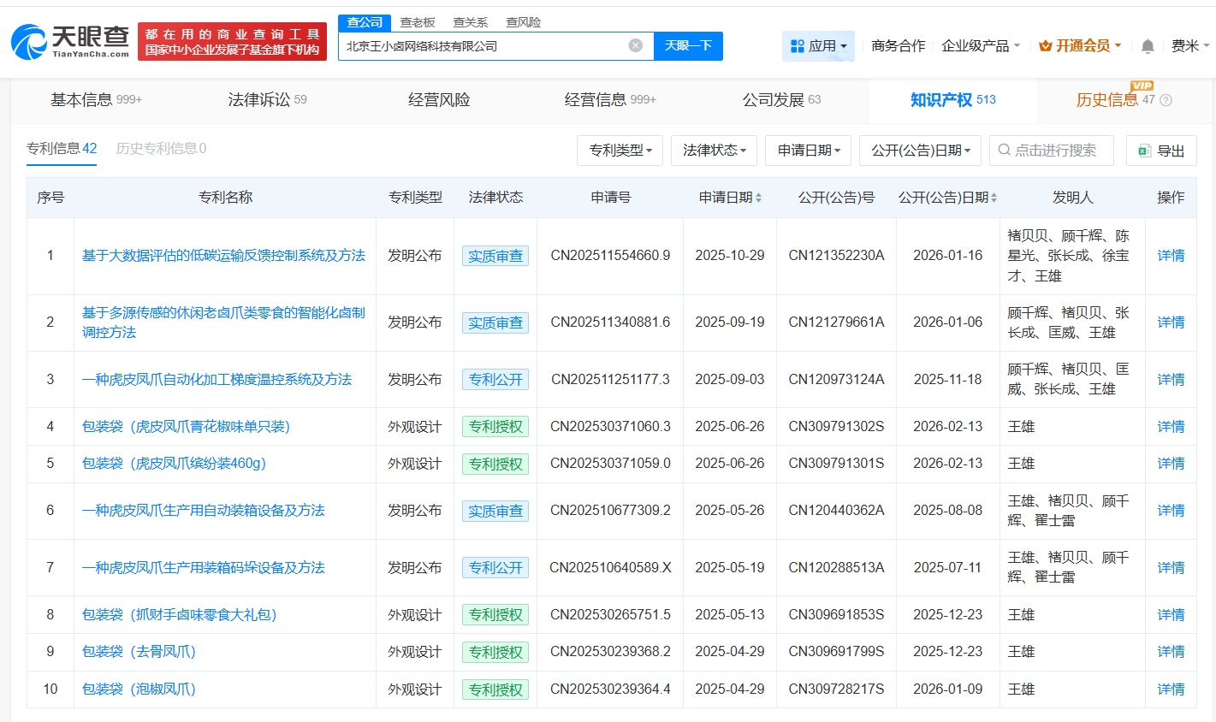1216x722 pixels.
Task: Open the 开通会员 membership menu
Action: point(1080,46)
